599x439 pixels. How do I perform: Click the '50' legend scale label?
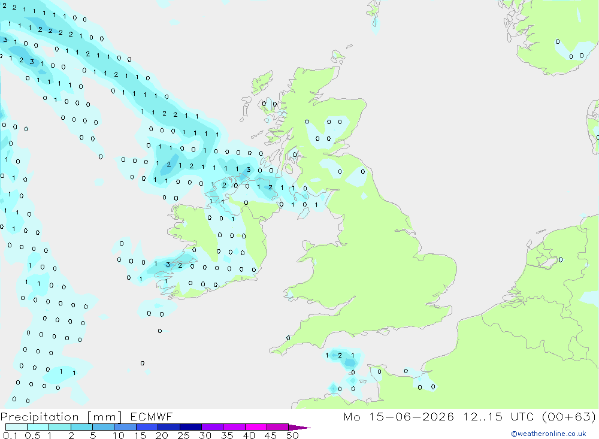(x=292, y=435)
